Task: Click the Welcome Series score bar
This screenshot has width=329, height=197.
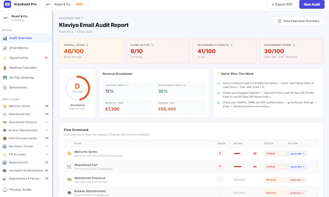Action: tap(242, 153)
